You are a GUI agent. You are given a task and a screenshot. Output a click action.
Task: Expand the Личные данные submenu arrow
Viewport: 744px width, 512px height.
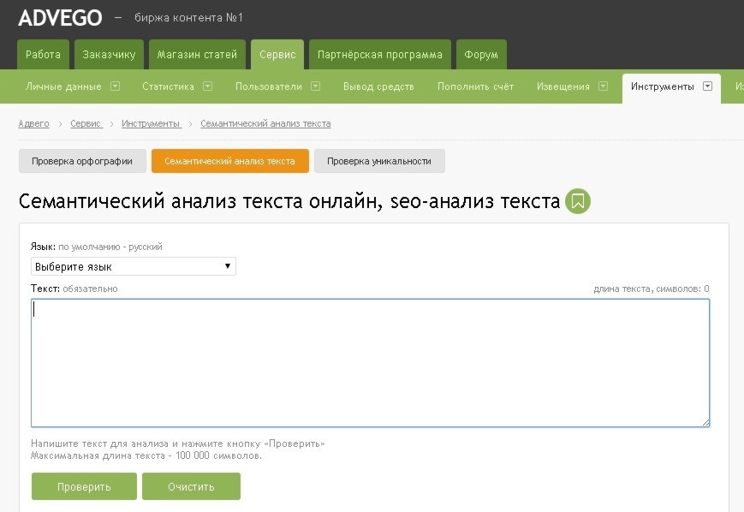[x=115, y=86]
